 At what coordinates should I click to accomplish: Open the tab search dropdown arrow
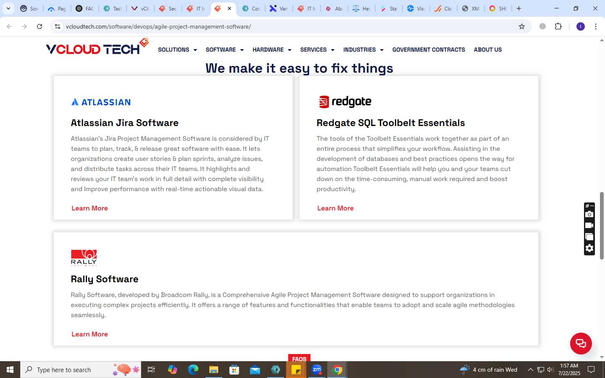pyautogui.click(x=8, y=8)
